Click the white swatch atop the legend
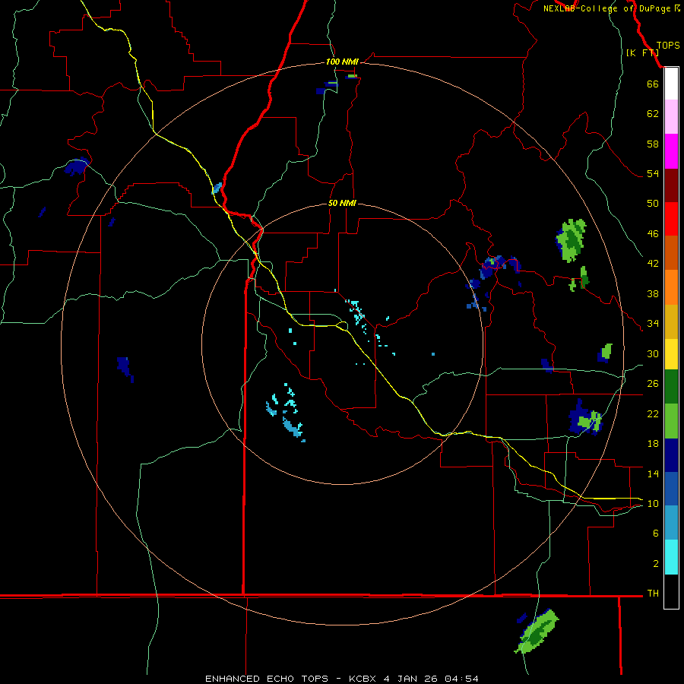The width and height of the screenshot is (684, 684). [x=671, y=84]
